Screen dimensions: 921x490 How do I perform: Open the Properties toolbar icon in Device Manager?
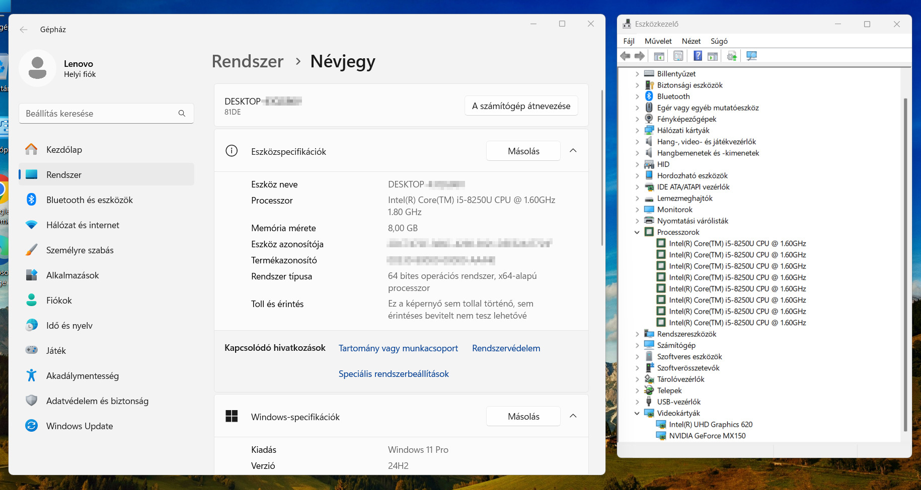(678, 56)
